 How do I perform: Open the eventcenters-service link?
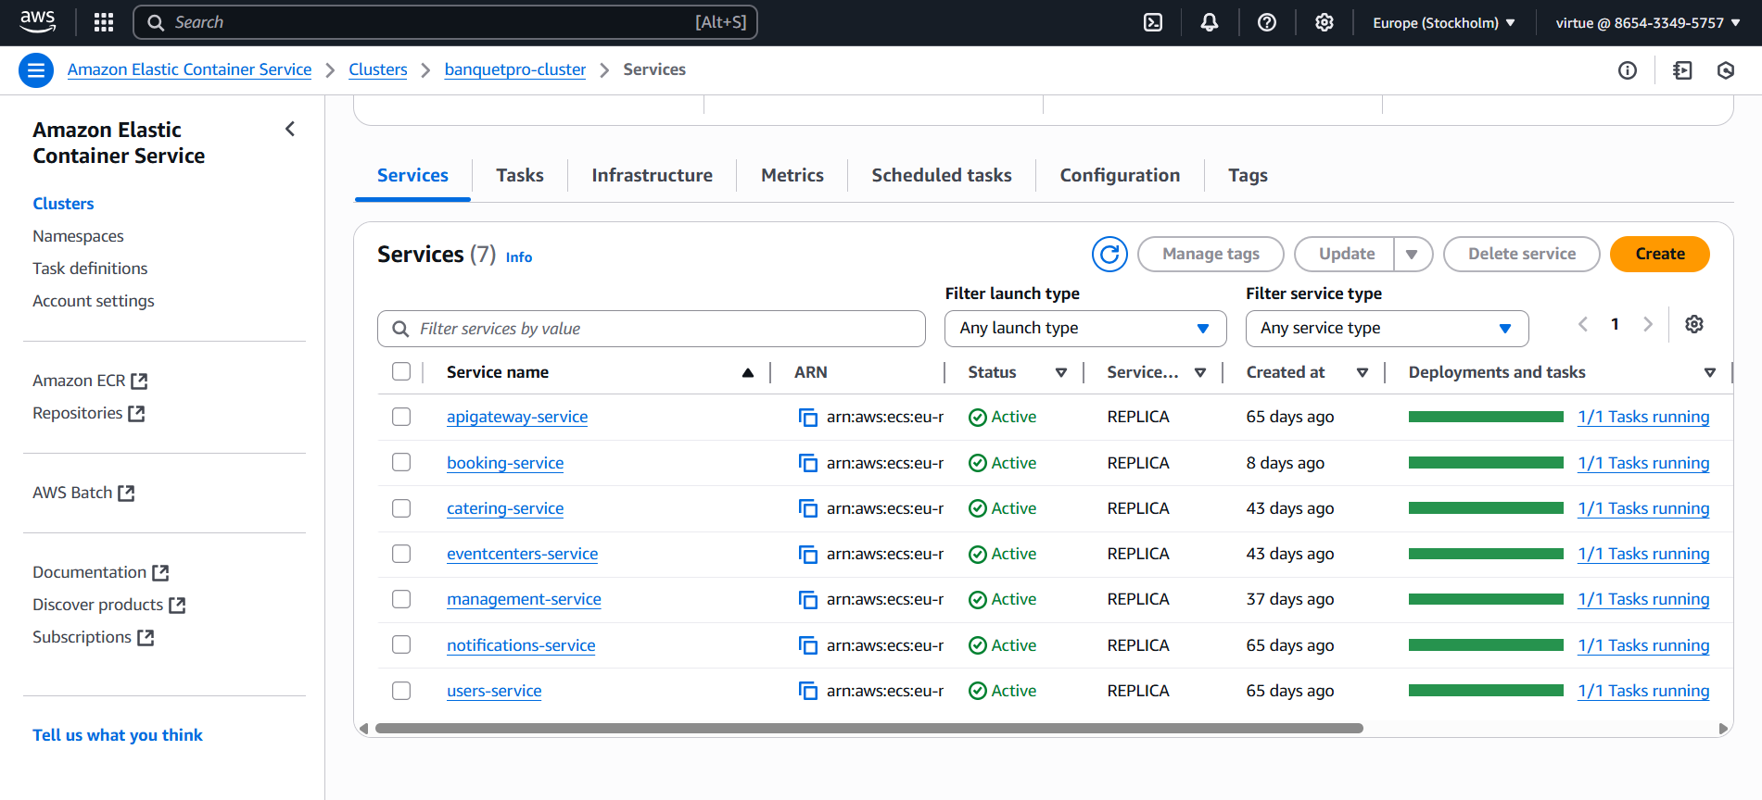[x=522, y=554]
